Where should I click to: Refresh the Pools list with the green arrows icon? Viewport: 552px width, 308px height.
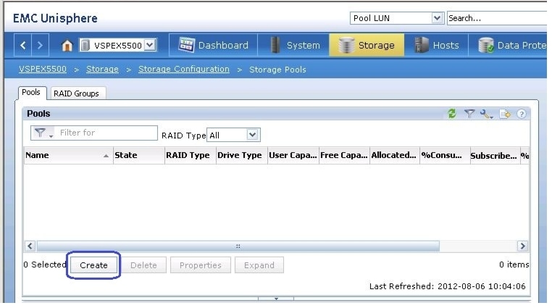click(452, 114)
